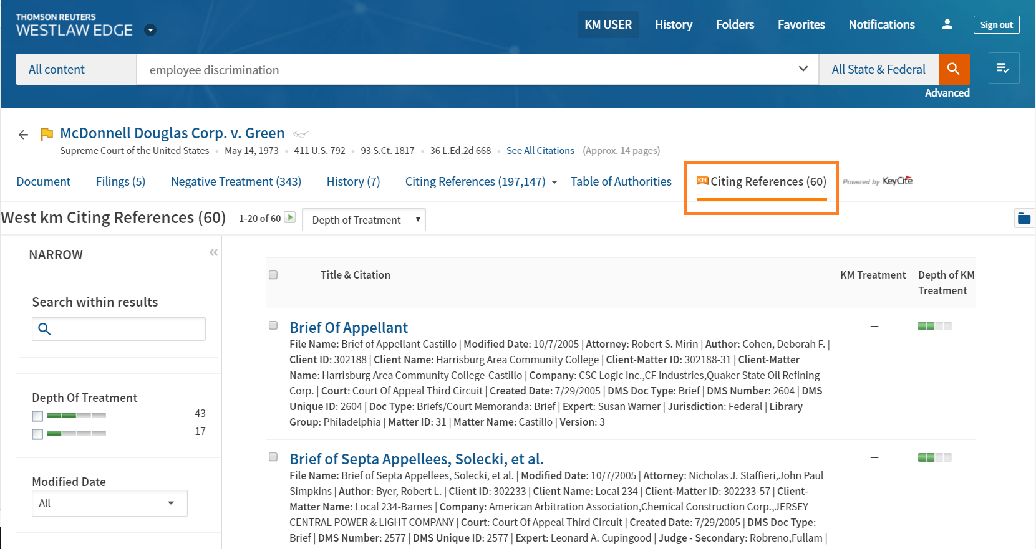Screen dimensions: 1036x549
Task: Click the yellow KeyCite flag icon
Action: coord(47,134)
